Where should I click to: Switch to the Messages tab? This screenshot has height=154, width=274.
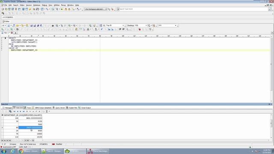coord(7,108)
